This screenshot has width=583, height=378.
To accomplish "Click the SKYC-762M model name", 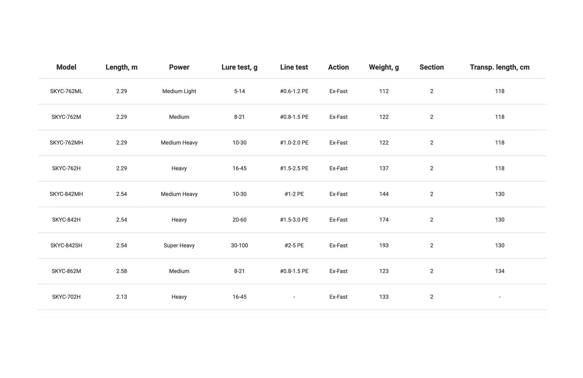I will 66,117.
